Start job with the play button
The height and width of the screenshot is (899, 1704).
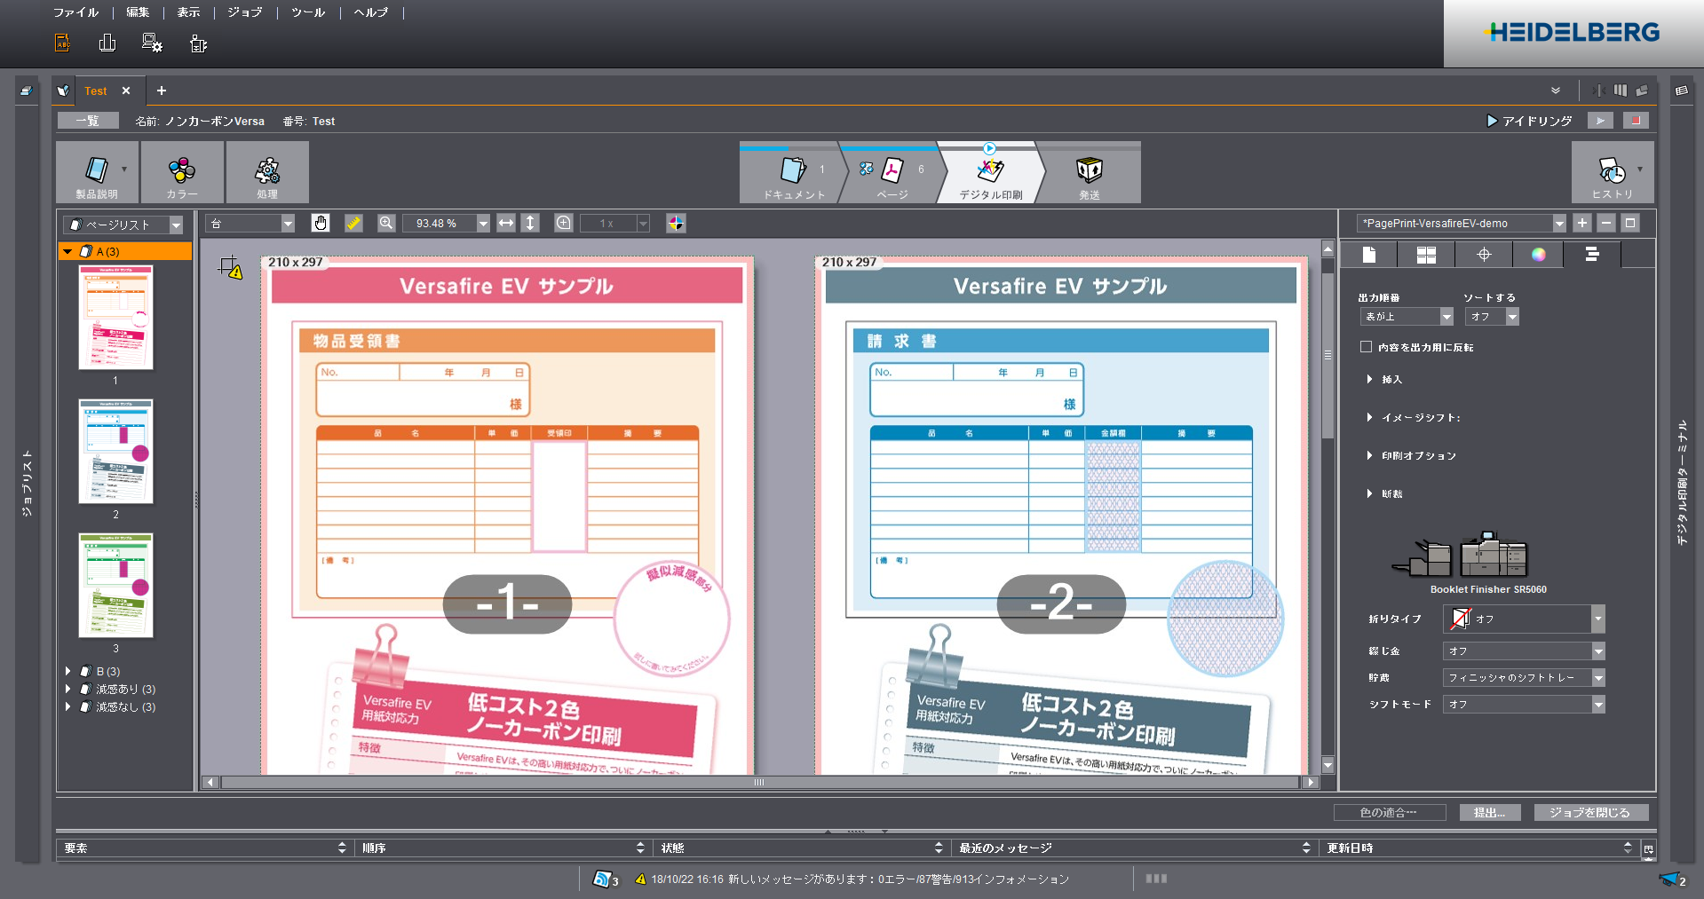point(1600,121)
